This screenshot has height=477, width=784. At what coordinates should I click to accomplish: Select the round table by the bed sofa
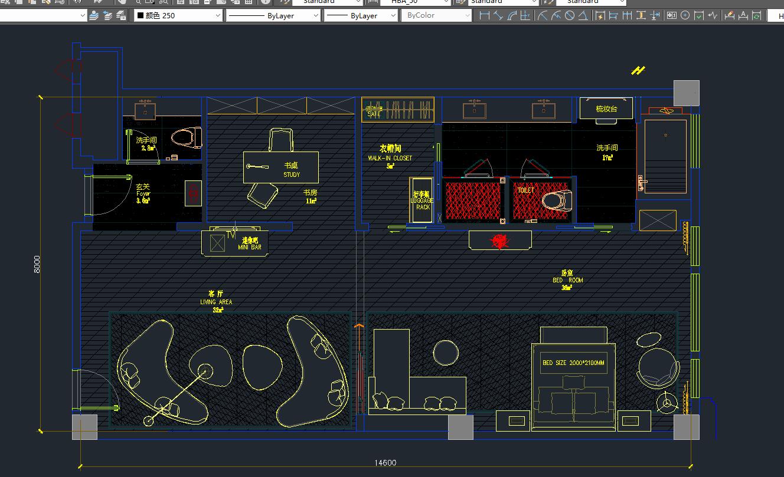click(x=446, y=352)
